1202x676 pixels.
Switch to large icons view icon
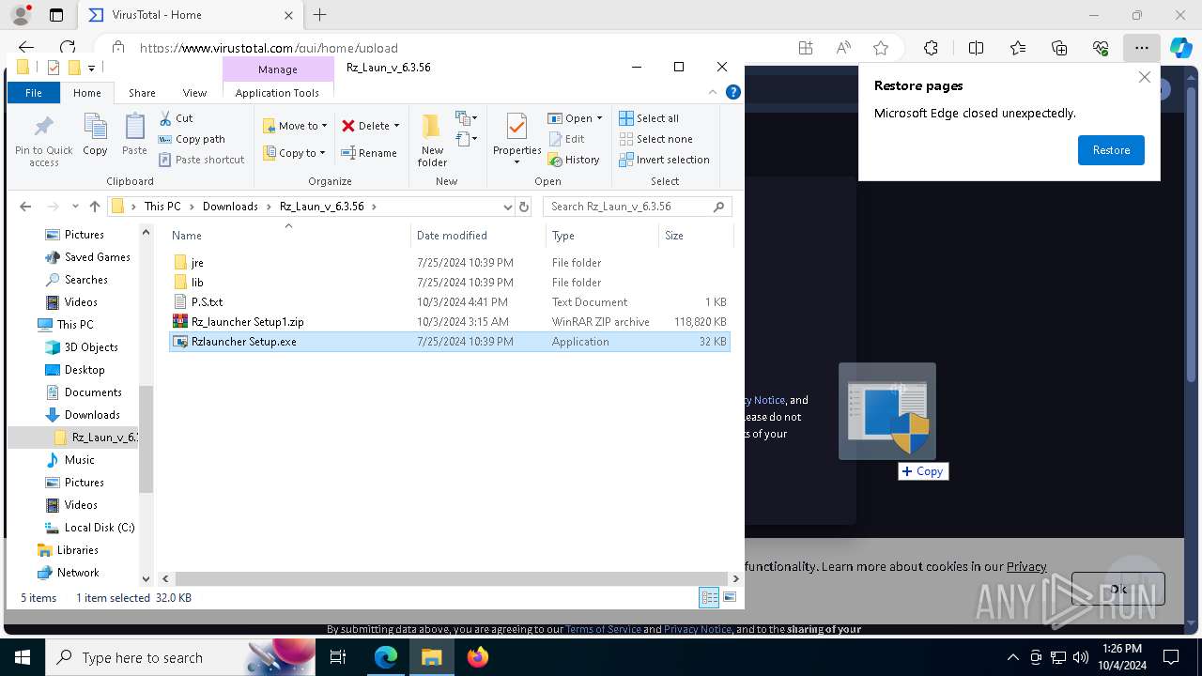pyautogui.click(x=730, y=597)
